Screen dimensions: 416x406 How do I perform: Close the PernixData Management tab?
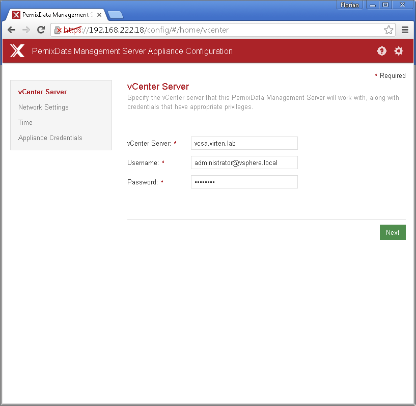point(99,15)
